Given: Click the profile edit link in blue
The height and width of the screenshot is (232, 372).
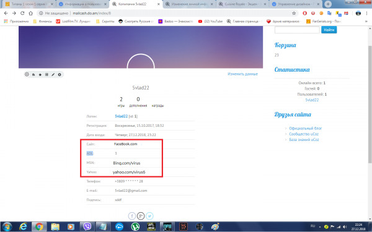Looking at the screenshot, I should (x=242, y=74).
